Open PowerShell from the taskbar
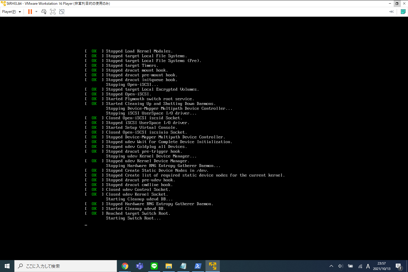The height and width of the screenshot is (272, 408). tap(198, 266)
